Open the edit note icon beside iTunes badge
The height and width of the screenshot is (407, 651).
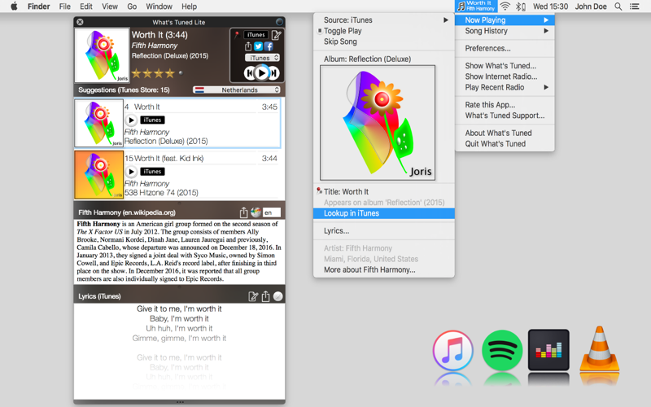pos(277,35)
